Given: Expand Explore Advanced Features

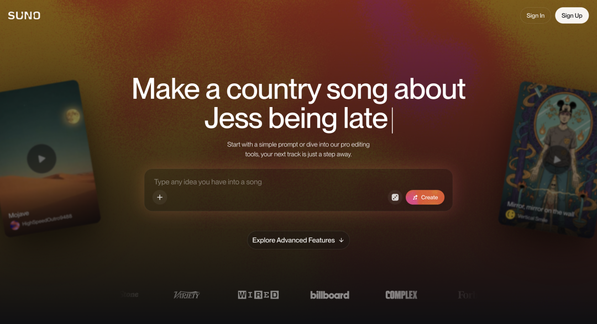Looking at the screenshot, I should [298, 240].
